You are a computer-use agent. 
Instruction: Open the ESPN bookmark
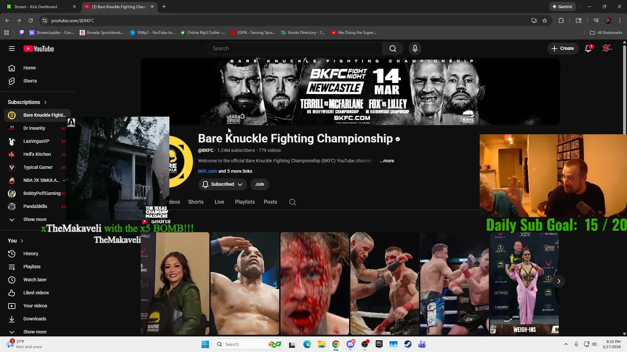tap(253, 33)
